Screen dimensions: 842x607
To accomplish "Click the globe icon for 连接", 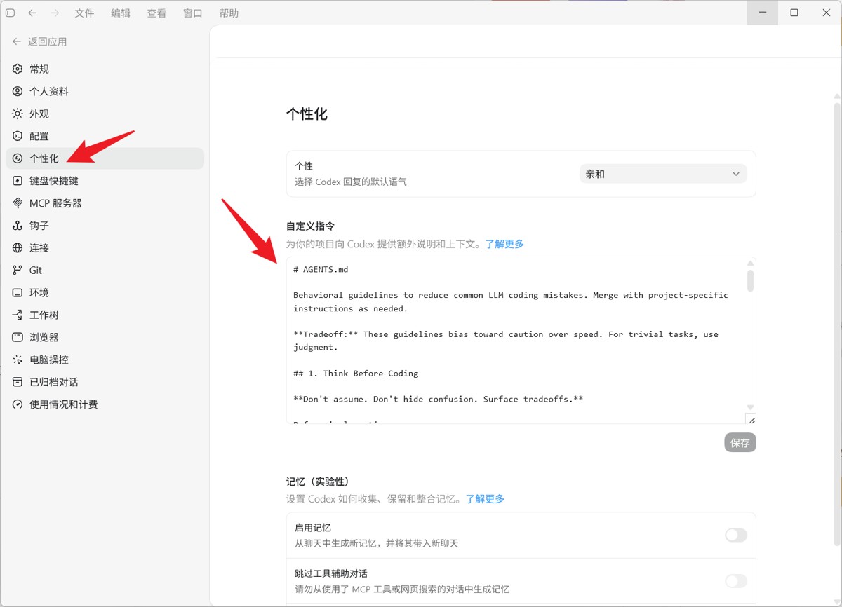I will tap(18, 248).
